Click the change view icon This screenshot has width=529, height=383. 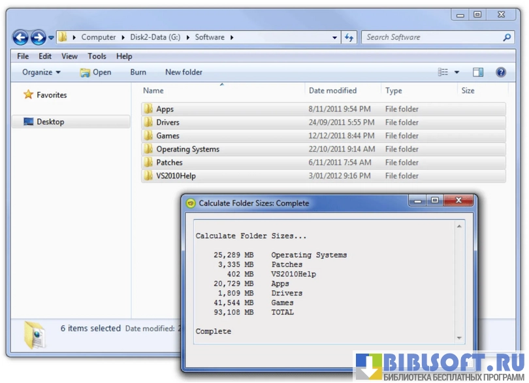pyautogui.click(x=443, y=73)
